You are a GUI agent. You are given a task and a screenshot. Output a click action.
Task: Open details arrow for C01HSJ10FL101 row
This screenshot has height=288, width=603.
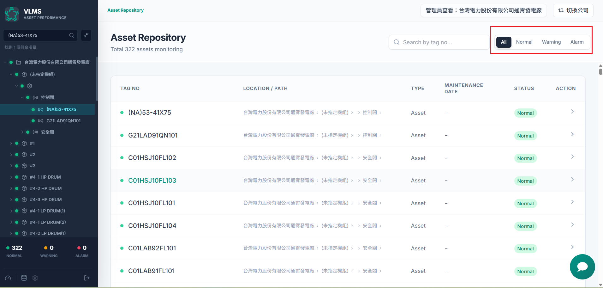(572, 202)
